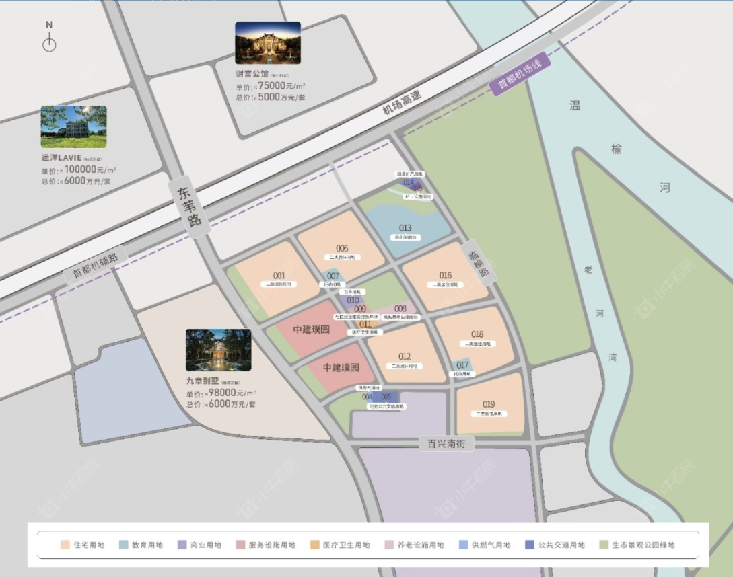This screenshot has height=577, width=733.
Task: Select the 百兴南街 street label
Action: [446, 444]
